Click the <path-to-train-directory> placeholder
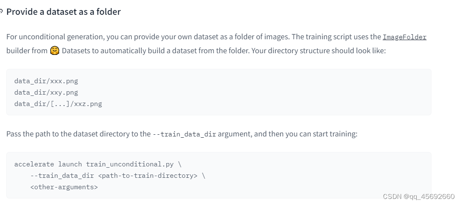 (148, 176)
